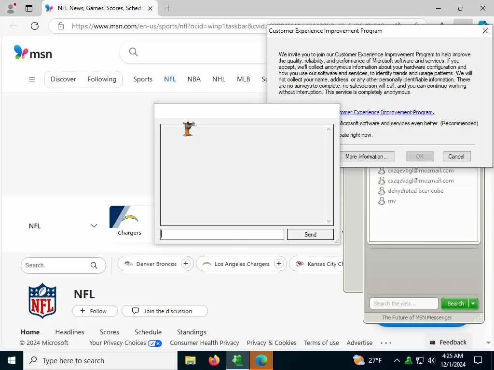Click the network tray icon
The image size is (494, 370).
tap(420, 360)
